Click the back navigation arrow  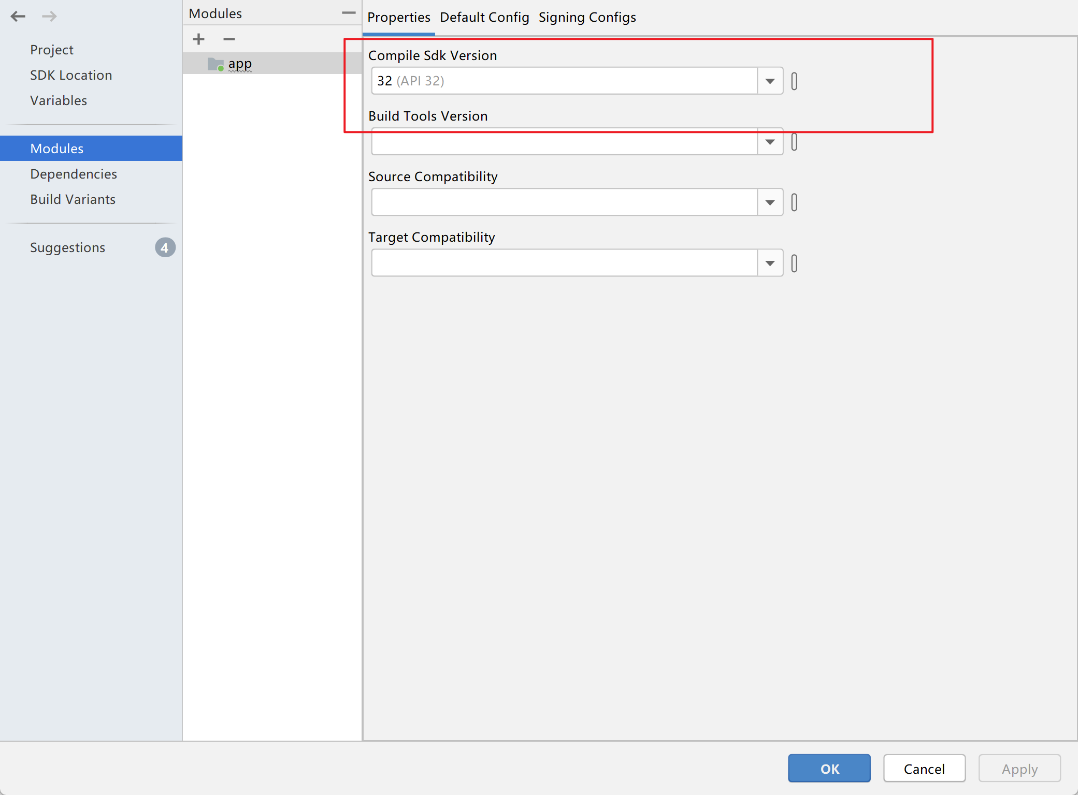18,17
